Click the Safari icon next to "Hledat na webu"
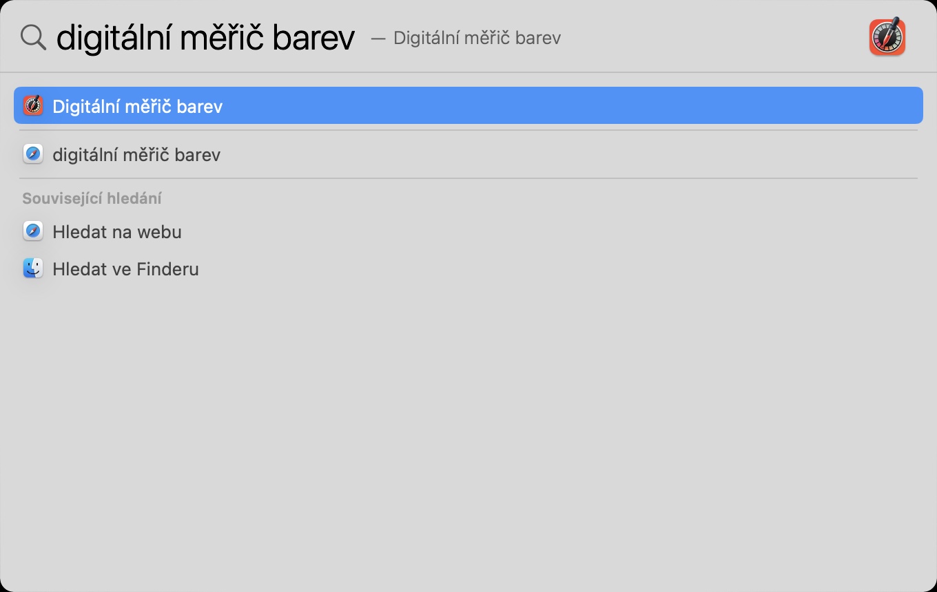The width and height of the screenshot is (937, 592). pyautogui.click(x=33, y=231)
